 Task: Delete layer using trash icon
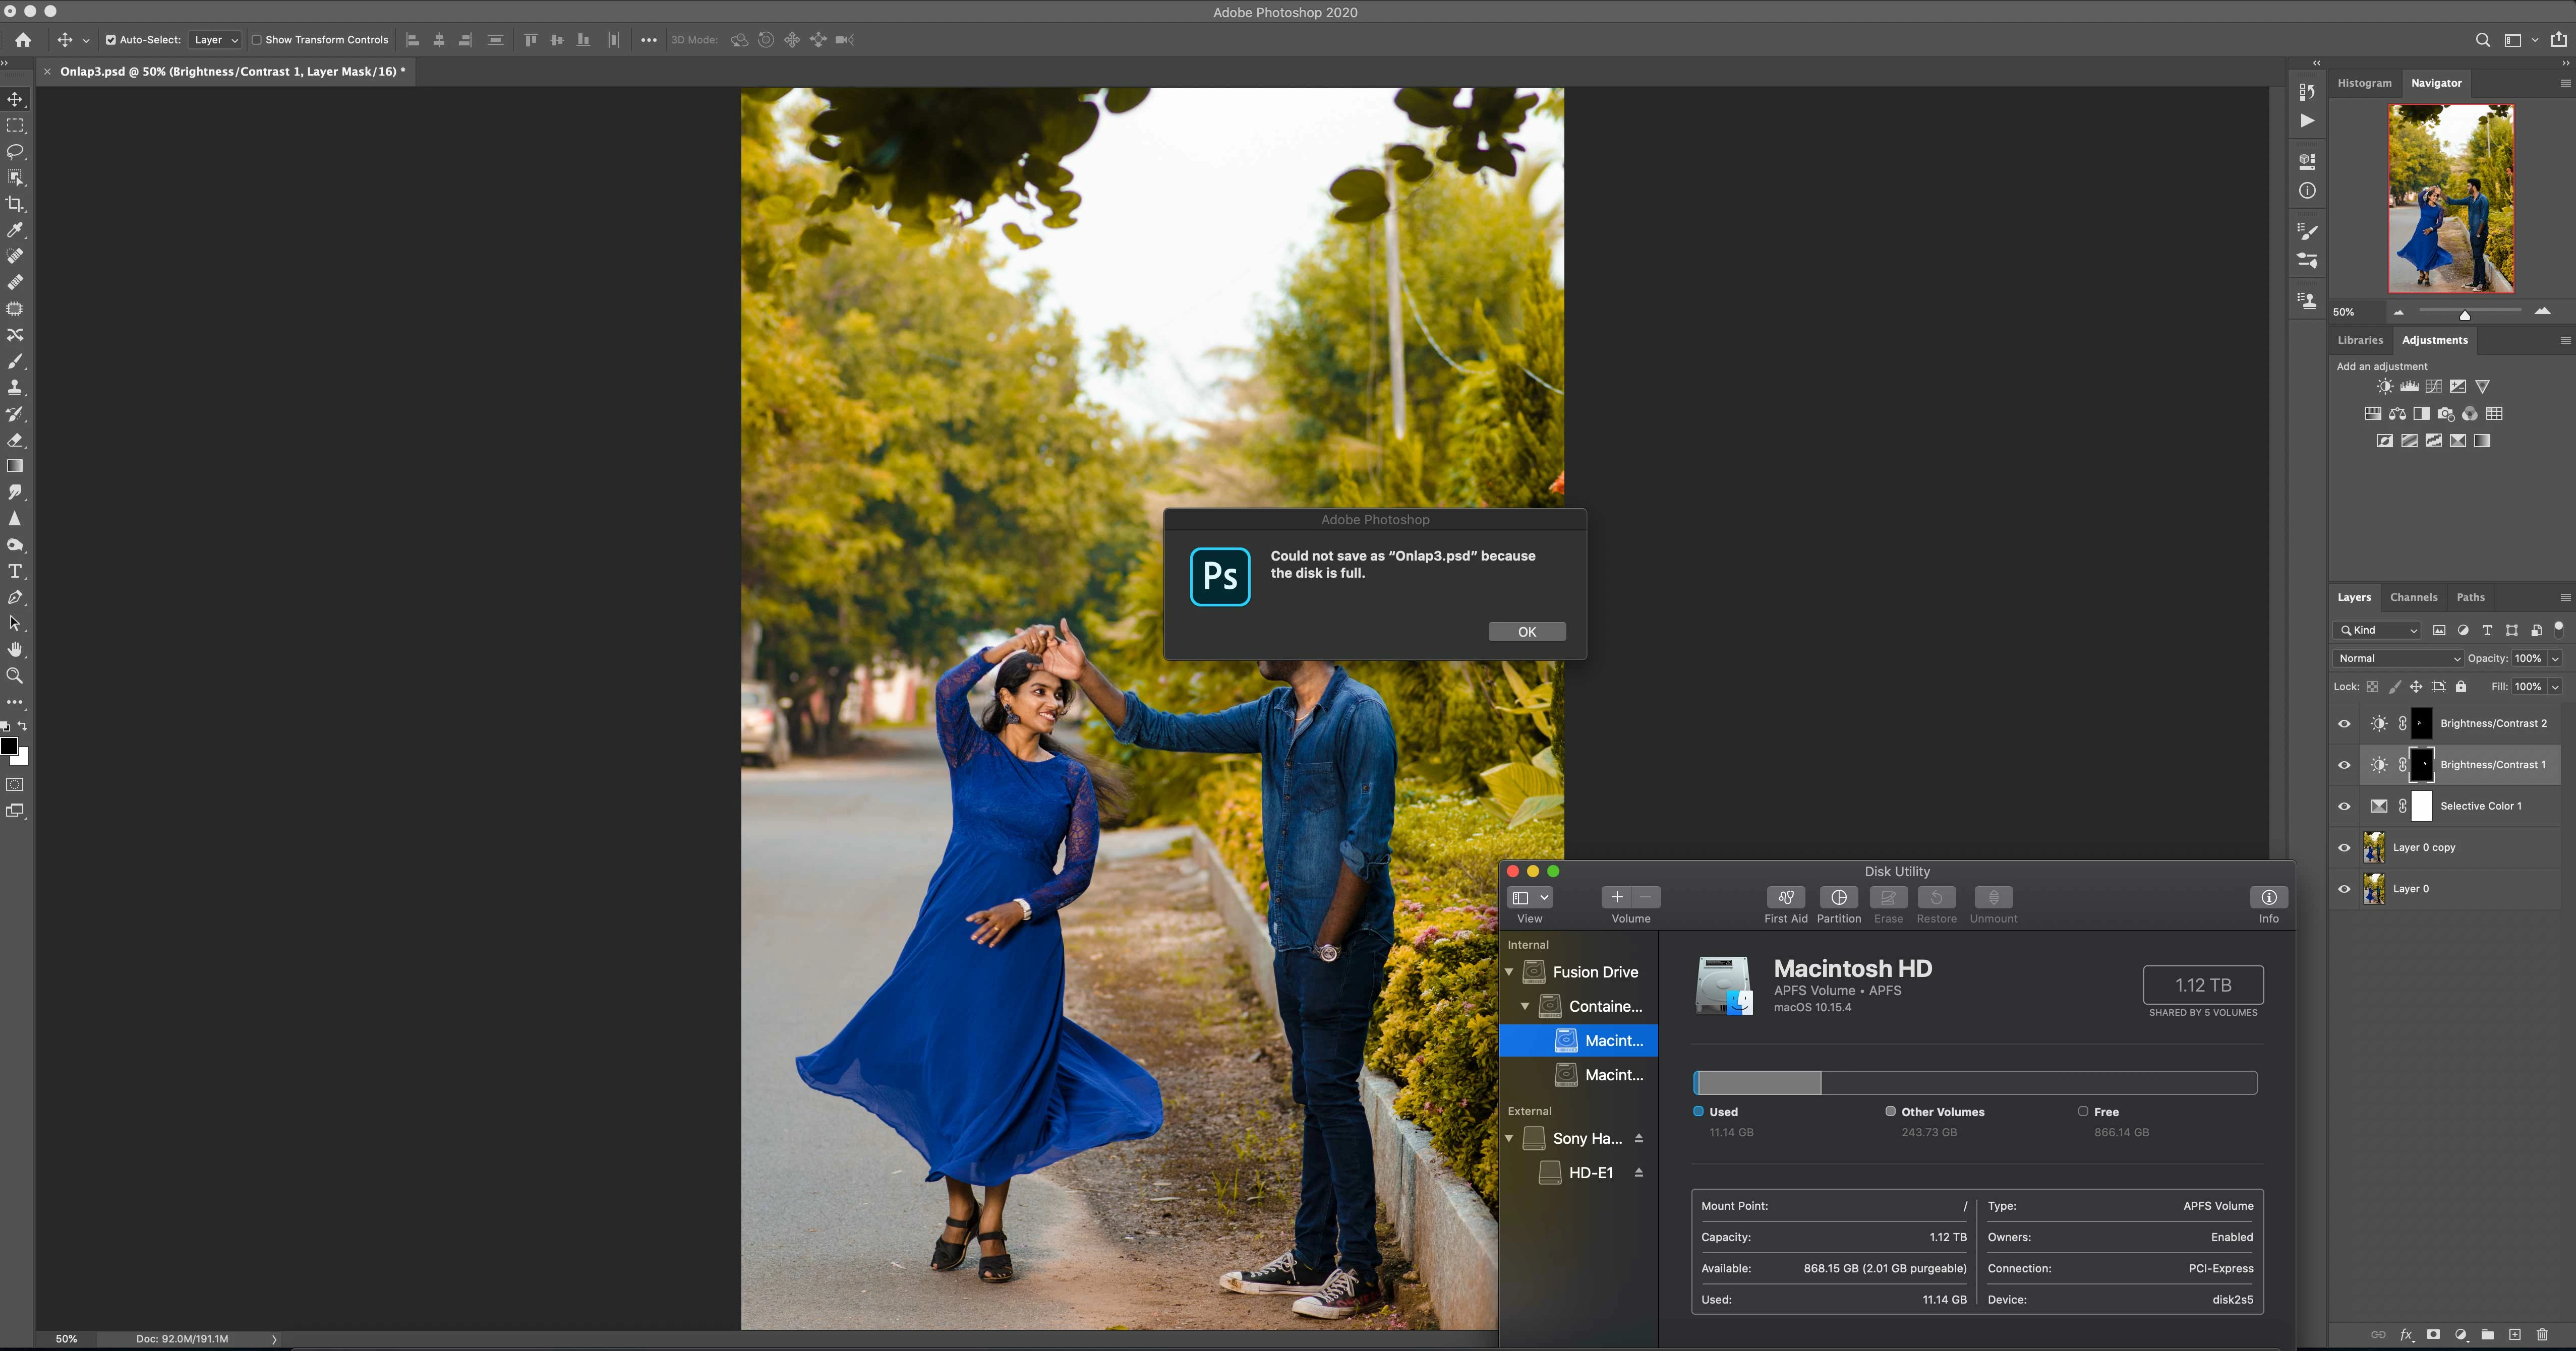(x=2542, y=1335)
